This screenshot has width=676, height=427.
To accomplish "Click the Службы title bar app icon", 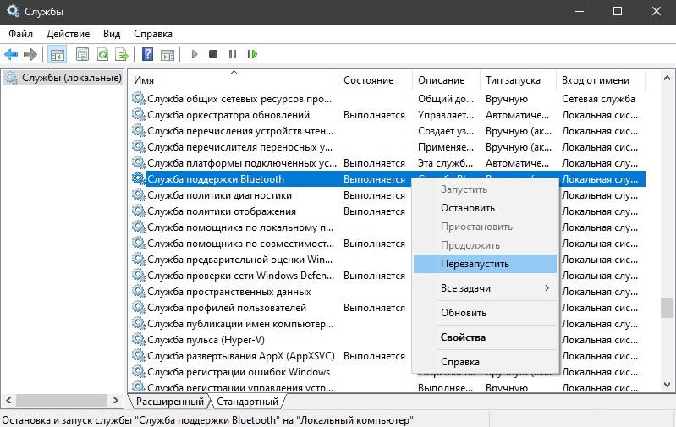I will (x=14, y=11).
